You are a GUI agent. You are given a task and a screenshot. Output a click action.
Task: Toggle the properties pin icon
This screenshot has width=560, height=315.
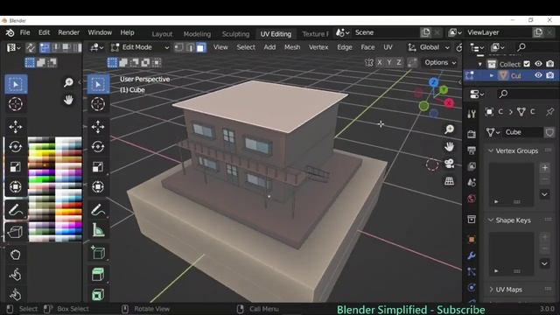coord(550,112)
